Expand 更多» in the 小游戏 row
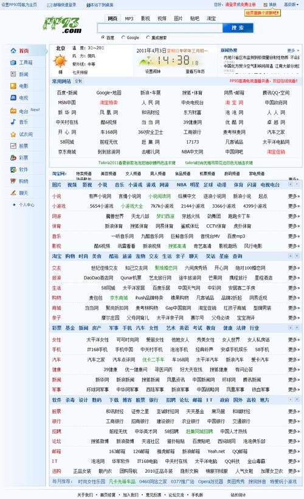Viewport: 304px width, 499px height. 294,206
